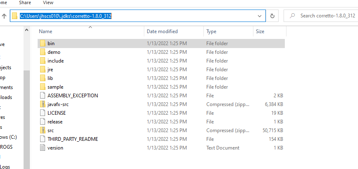Select the file name bin
358x169 pixels.
51,43
